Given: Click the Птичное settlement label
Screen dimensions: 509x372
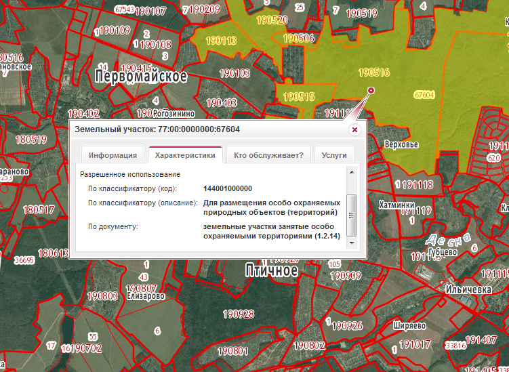Looking at the screenshot, I should tap(272, 270).
